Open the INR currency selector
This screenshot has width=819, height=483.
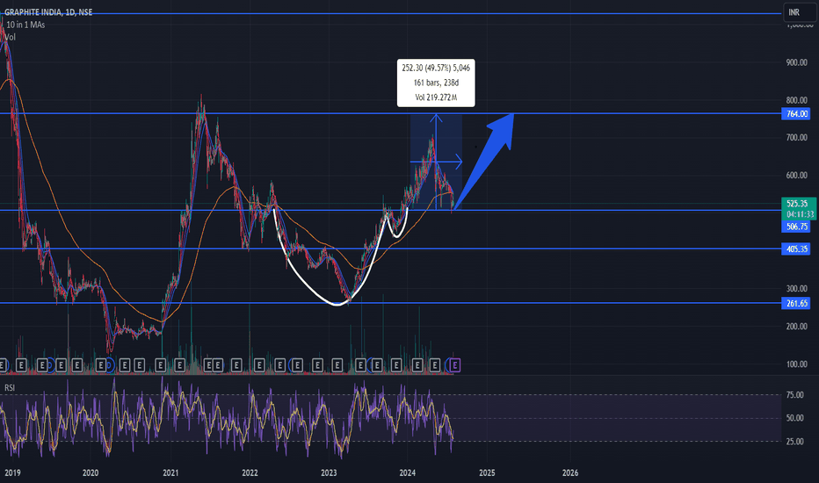click(x=799, y=12)
